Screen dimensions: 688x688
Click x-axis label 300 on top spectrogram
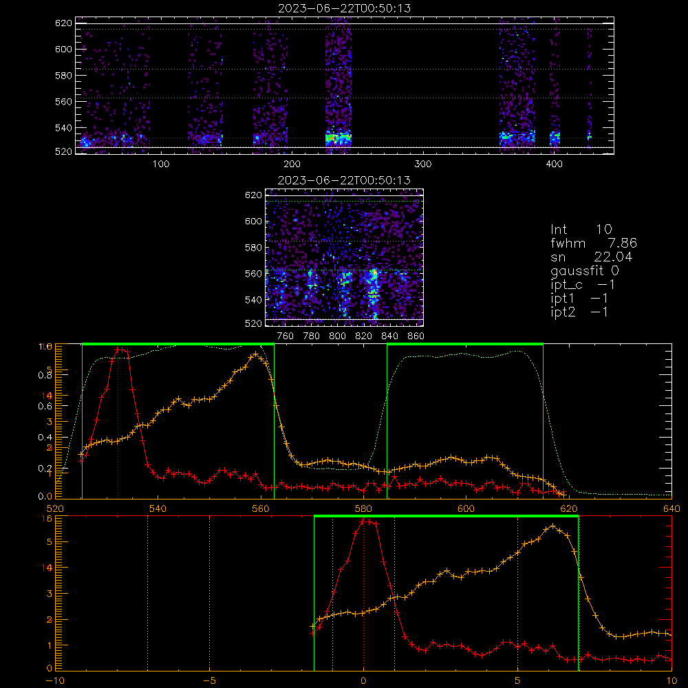point(423,164)
